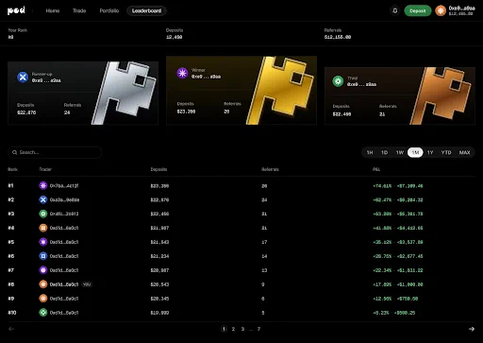Jump to page 7 in pagination
The width and height of the screenshot is (483, 343).
tap(258, 329)
